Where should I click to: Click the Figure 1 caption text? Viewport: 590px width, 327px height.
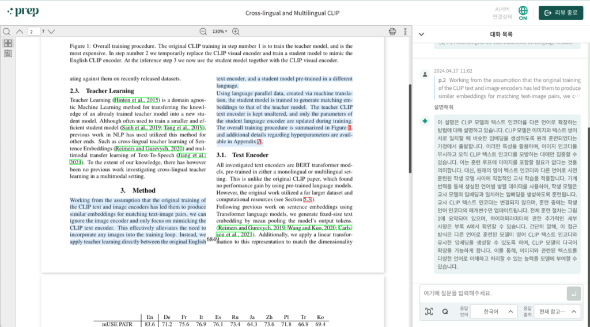coord(211,53)
